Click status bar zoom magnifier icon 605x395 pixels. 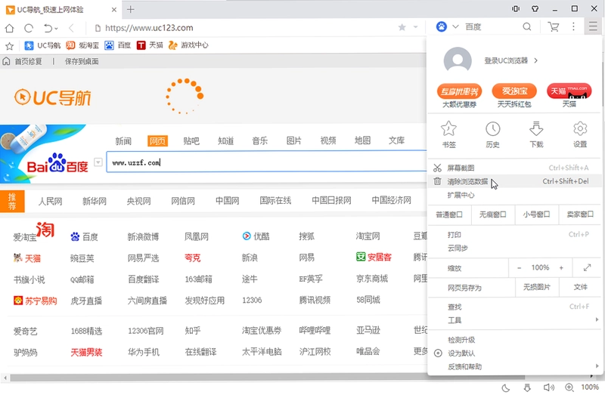pos(569,387)
